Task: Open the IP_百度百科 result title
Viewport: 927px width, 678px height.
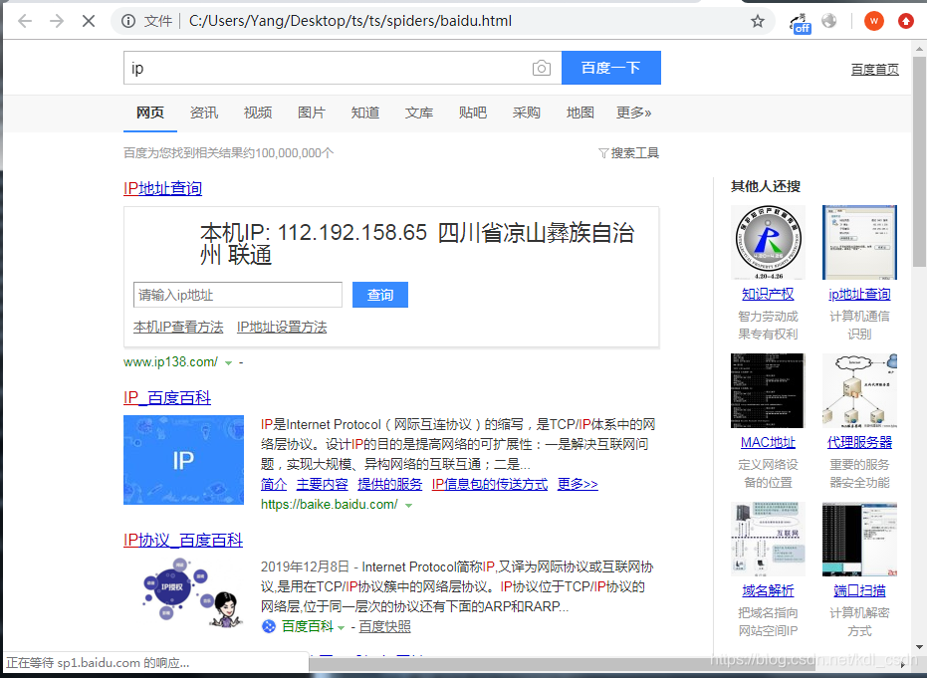Action: pos(167,398)
